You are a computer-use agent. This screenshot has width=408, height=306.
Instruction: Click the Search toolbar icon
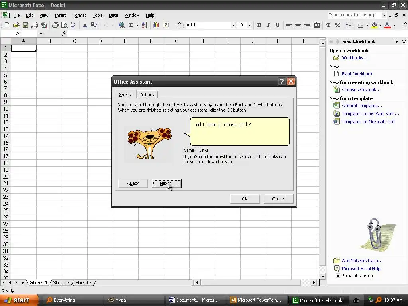click(44, 25)
